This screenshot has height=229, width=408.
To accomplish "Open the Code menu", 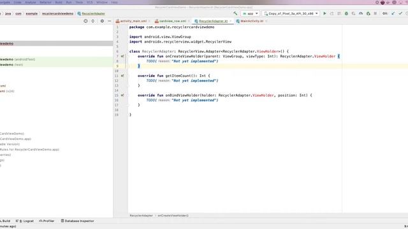I will click(x=17, y=3).
